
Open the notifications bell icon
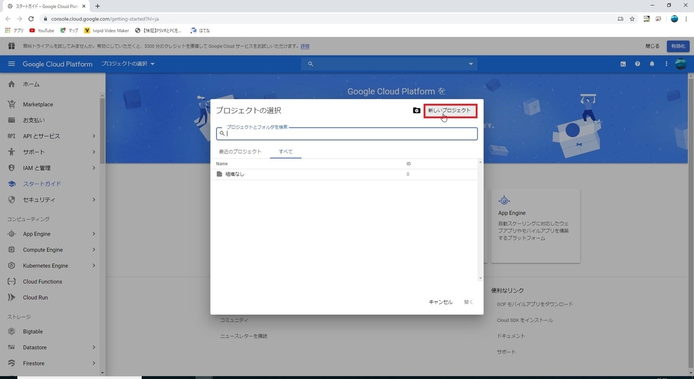point(652,64)
